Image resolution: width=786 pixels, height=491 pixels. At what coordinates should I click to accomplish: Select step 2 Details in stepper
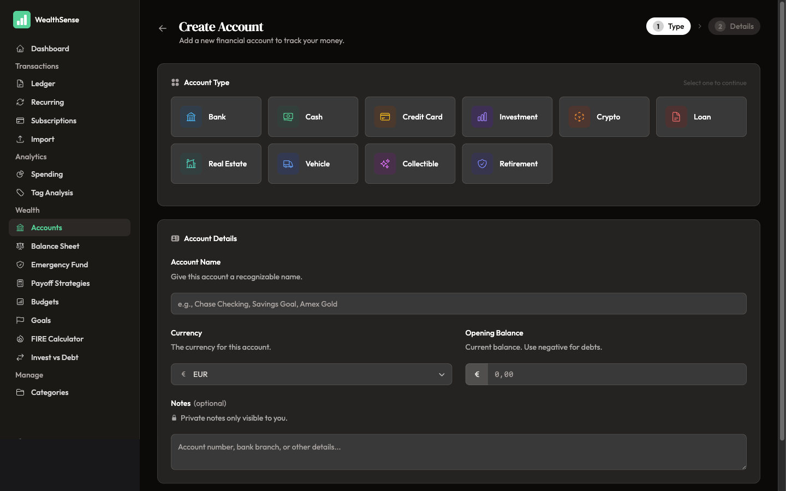pos(734,26)
